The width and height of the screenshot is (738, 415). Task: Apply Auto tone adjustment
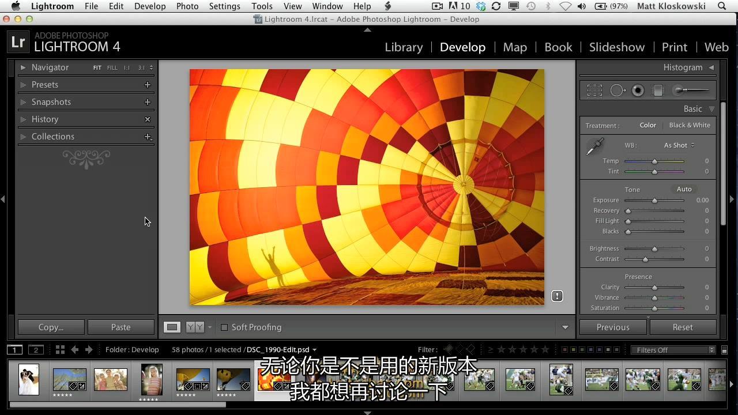[684, 189]
